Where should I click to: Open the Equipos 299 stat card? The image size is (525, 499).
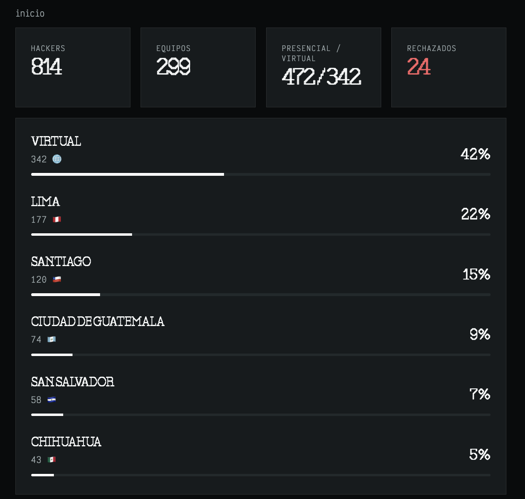pyautogui.click(x=198, y=67)
